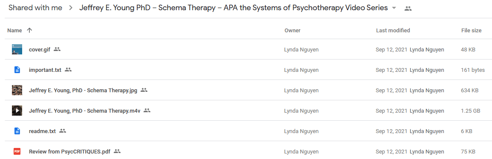The image size is (492, 159).
Task: Select the Jeffrey E. Young Schema Therapy.jpg filename
Action: click(83, 91)
